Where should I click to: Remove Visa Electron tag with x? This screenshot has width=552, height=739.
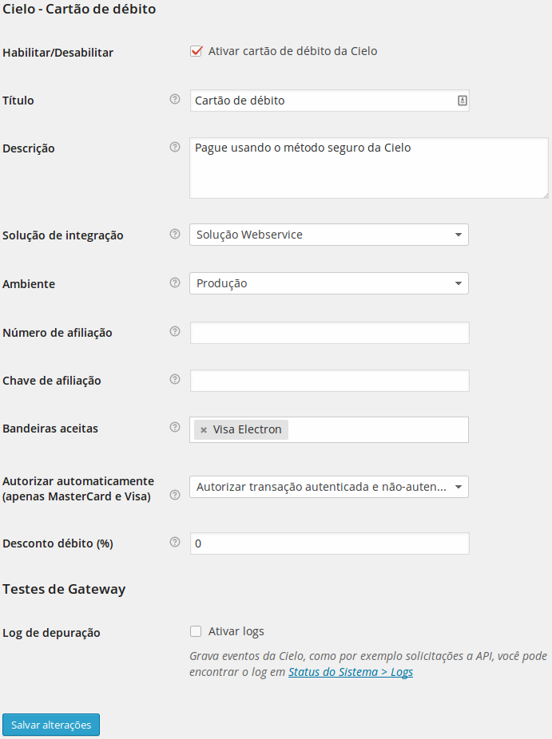(x=204, y=430)
